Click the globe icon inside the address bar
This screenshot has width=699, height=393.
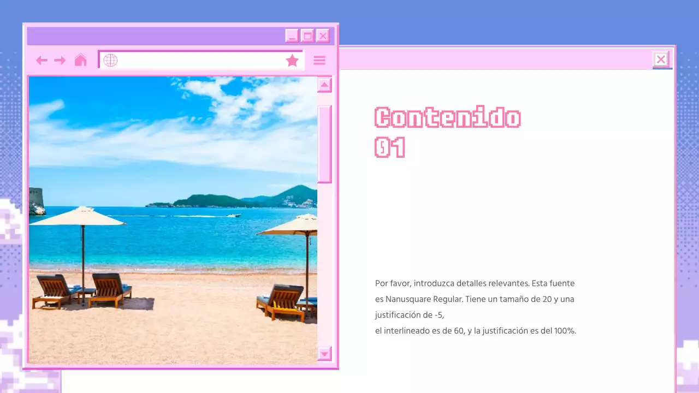pos(110,60)
